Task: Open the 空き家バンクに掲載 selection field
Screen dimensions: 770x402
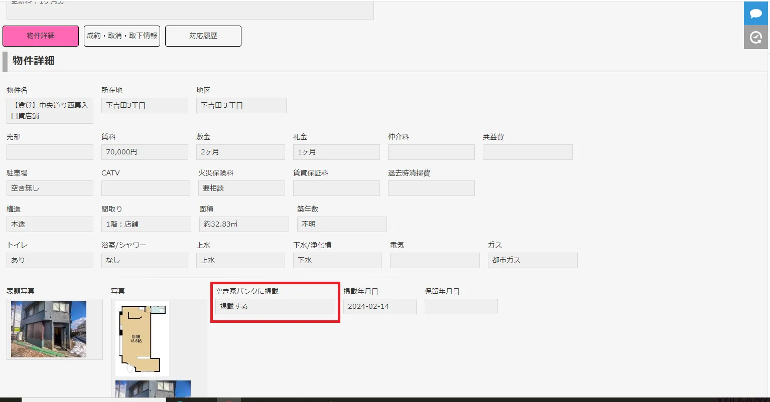Action: coord(275,306)
